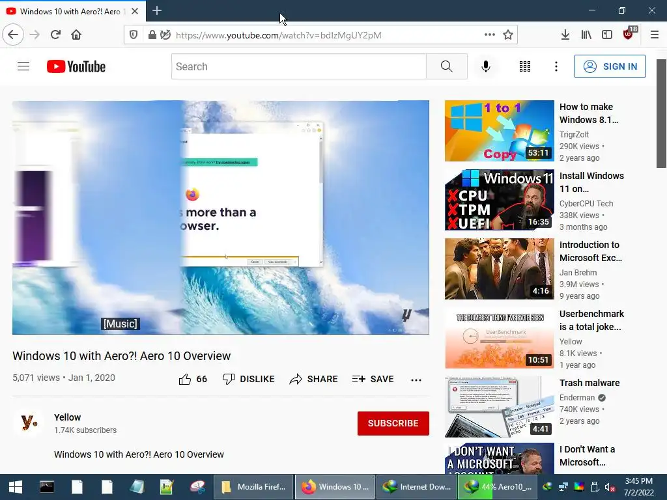Viewport: 667px width, 500px height.
Task: Open the Yellow channel name link
Action: pyautogui.click(x=67, y=417)
